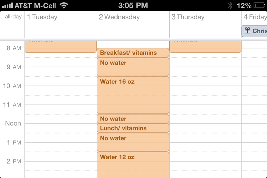
Task: Open Tuesday's orange event near 8 AM
Action: [61, 47]
